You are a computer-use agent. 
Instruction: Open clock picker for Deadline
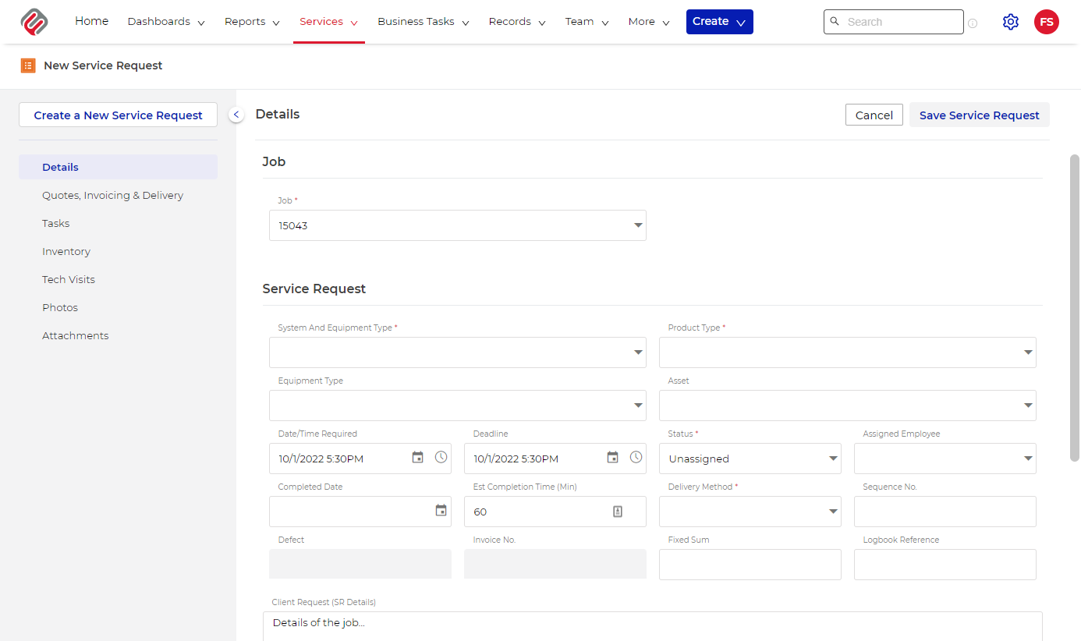click(636, 458)
